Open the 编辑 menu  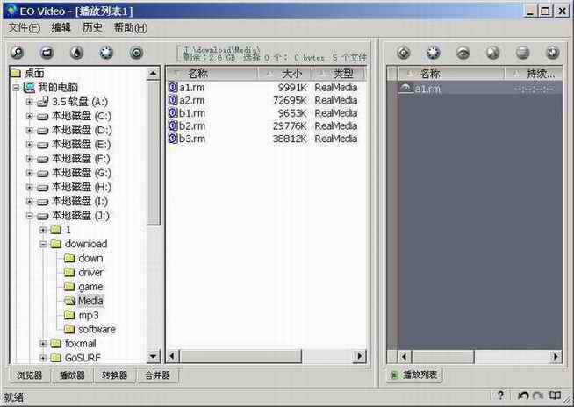pos(61,28)
